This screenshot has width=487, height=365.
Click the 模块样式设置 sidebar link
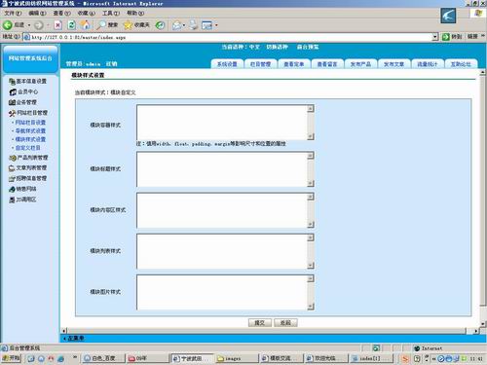click(x=30, y=139)
